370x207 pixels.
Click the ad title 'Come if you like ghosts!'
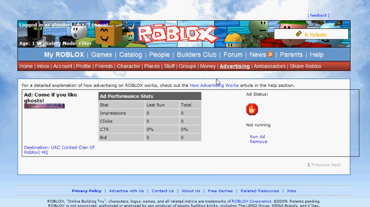[x=51, y=97]
